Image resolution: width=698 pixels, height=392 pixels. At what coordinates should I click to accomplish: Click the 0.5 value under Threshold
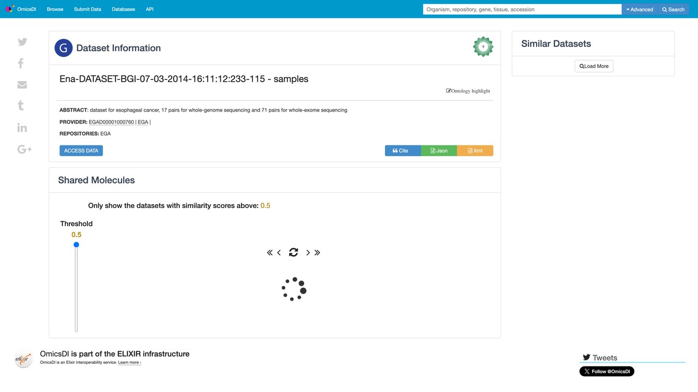click(x=76, y=235)
